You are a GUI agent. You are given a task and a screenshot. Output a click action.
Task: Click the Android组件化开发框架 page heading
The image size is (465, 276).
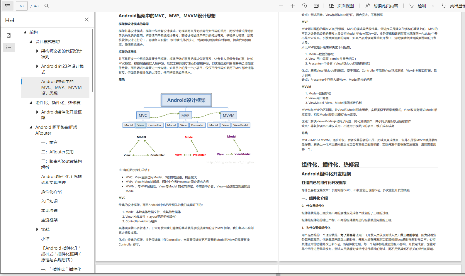pyautogui.click(x=326, y=174)
